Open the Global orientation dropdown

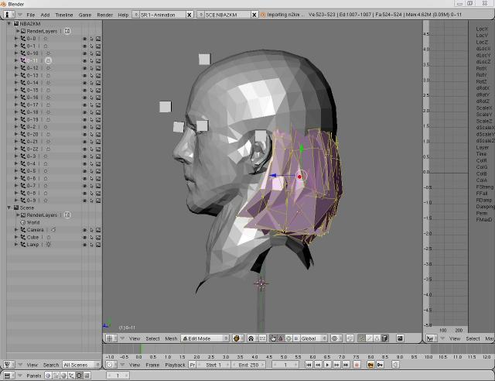[313, 338]
